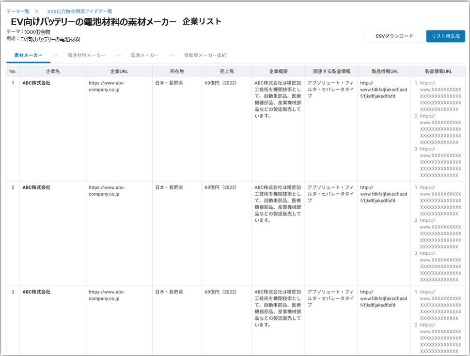The image size is (470, 356).
Task: Click アブソリュート・フィルタ product text in row 2
Action: pyautogui.click(x=330, y=194)
